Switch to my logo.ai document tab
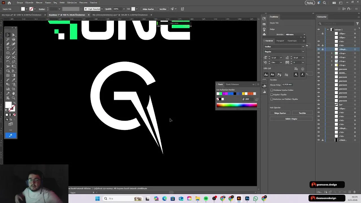The height and width of the screenshot is (203, 361). coord(22,15)
